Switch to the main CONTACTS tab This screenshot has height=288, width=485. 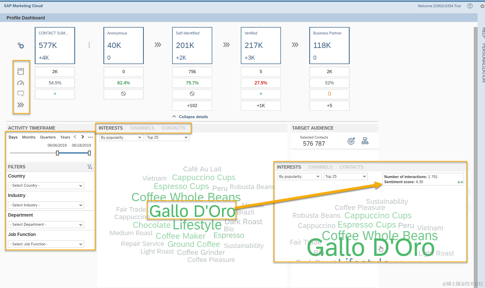click(x=173, y=128)
